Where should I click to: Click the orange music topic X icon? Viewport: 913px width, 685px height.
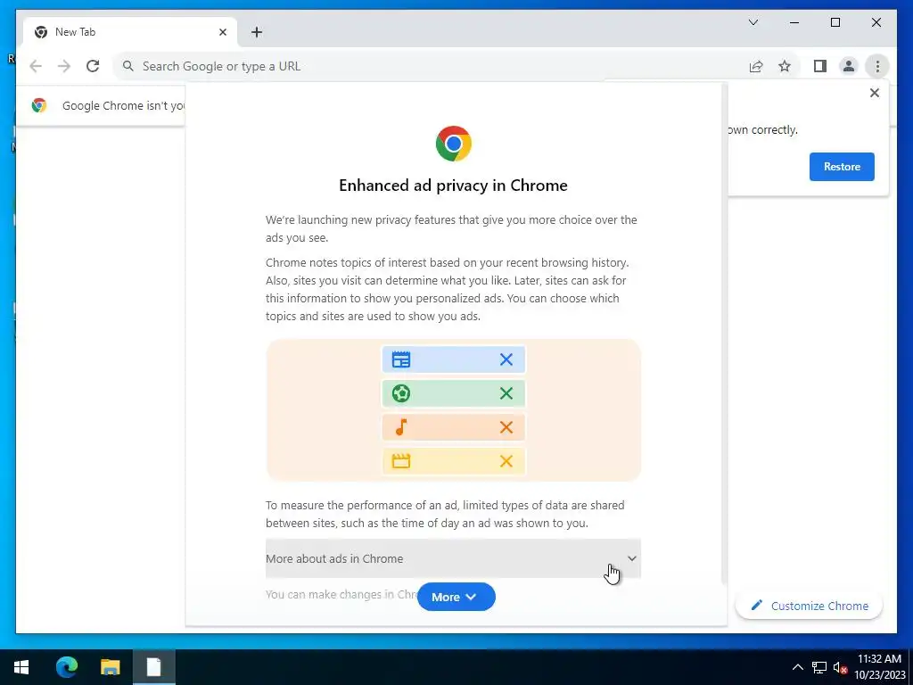point(506,427)
